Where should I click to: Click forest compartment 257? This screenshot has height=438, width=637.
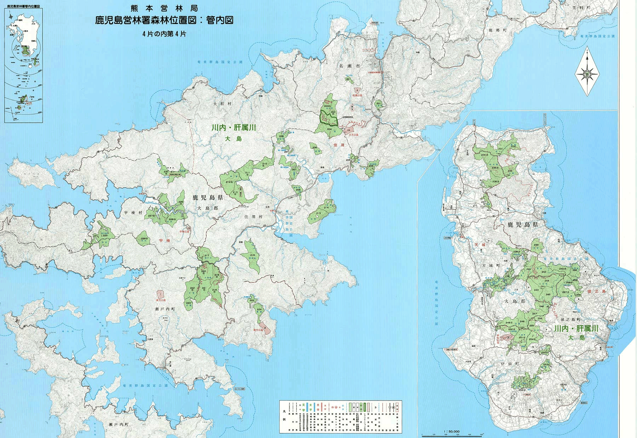(x=565, y=292)
